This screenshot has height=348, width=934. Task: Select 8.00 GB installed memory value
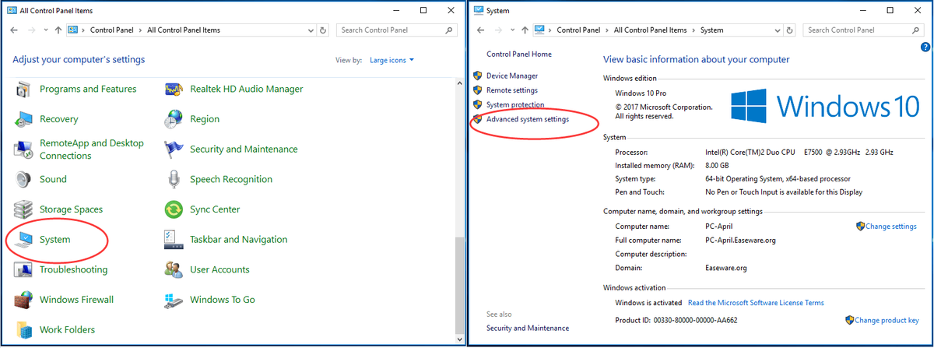coord(717,166)
